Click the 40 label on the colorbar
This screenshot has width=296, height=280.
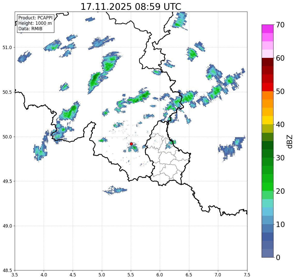[280, 125]
